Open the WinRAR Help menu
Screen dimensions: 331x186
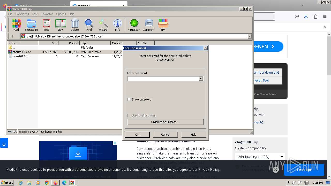point(72,14)
